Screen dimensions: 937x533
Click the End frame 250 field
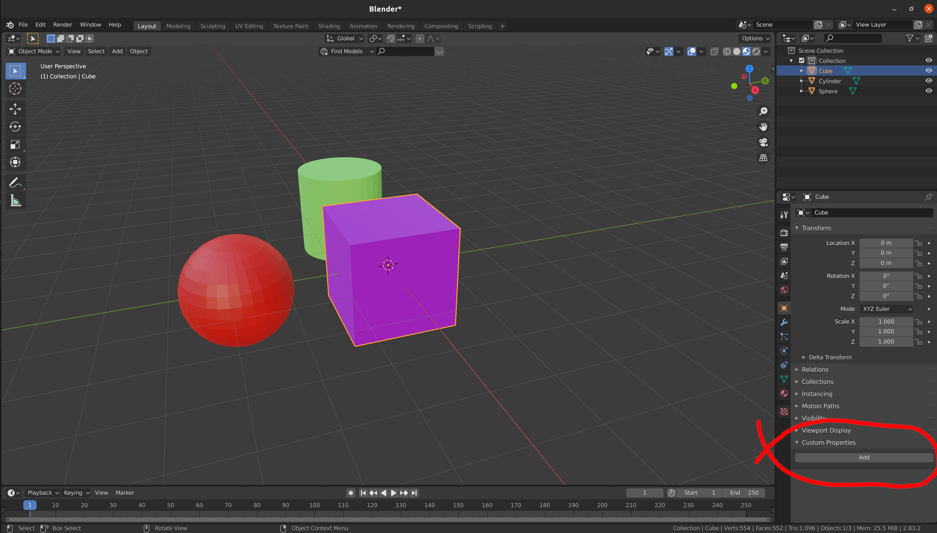pyautogui.click(x=744, y=493)
